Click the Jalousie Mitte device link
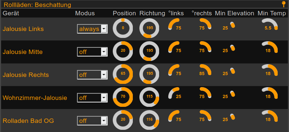The width and height of the screenshot is (289, 132). coord(23,52)
